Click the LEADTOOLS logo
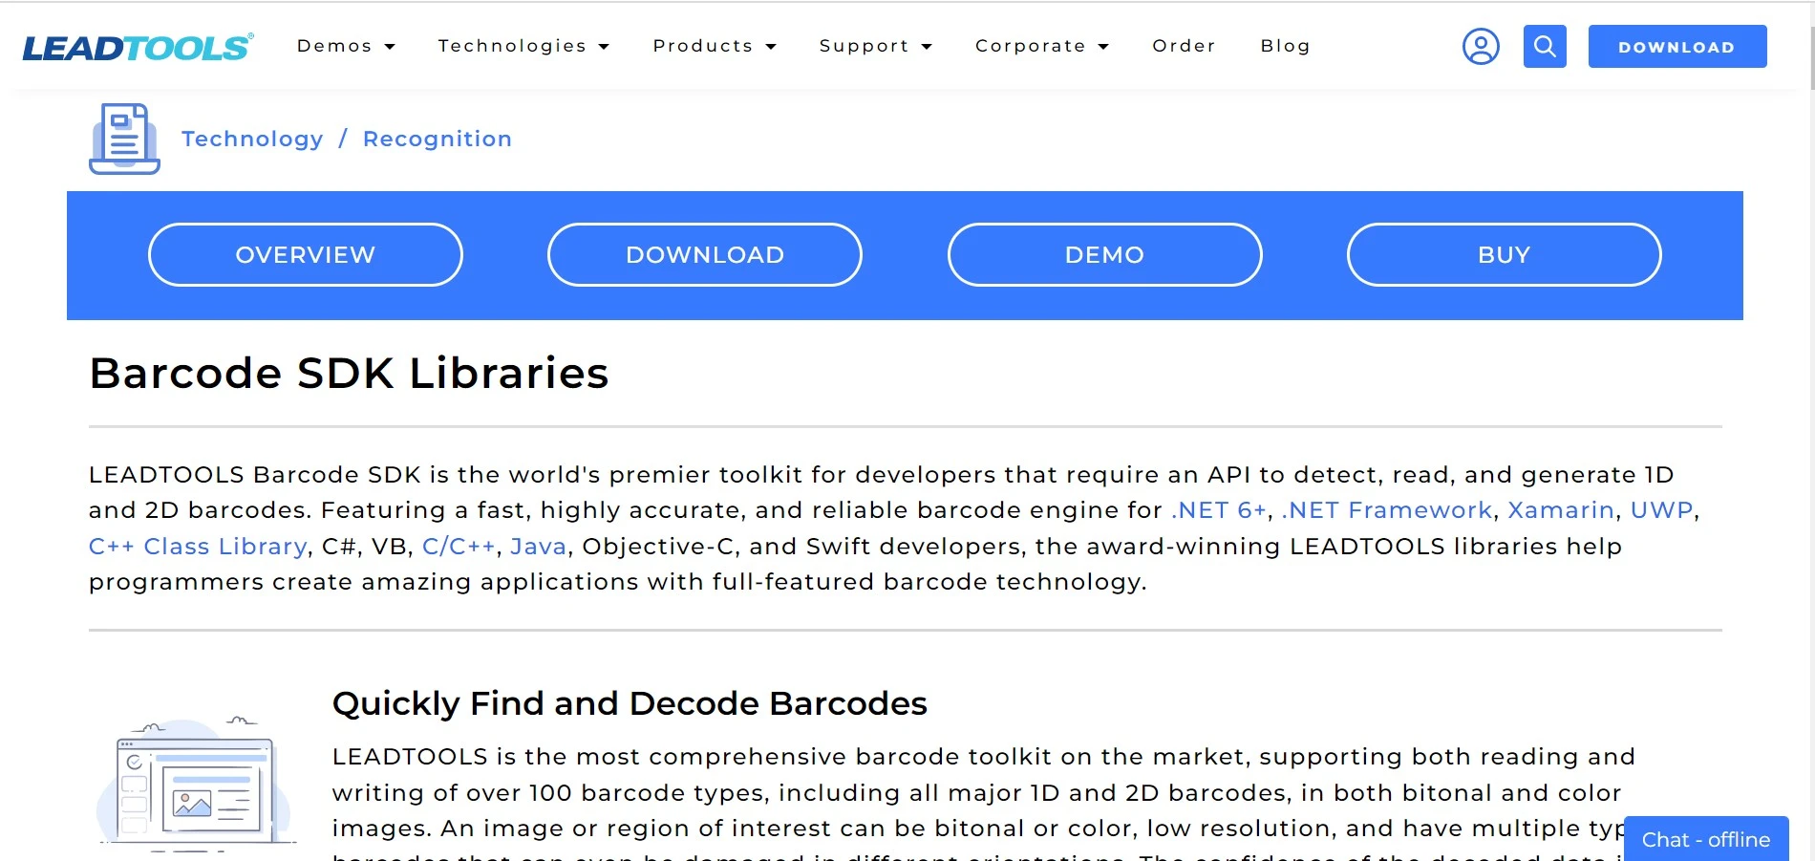 point(138,47)
